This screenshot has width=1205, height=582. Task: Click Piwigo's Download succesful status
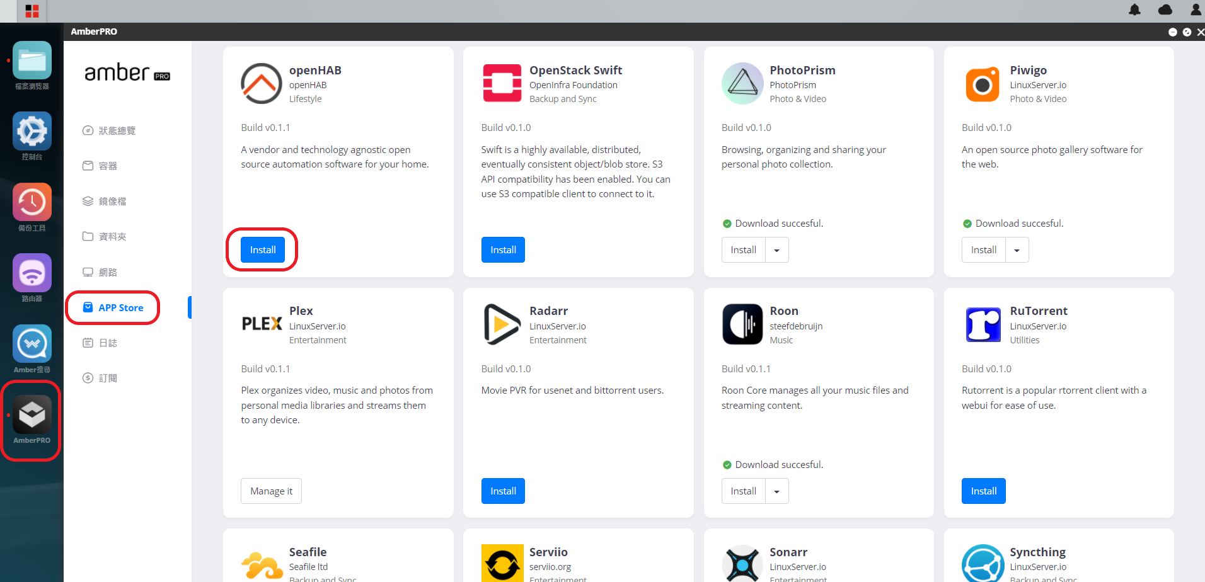pos(1013,224)
